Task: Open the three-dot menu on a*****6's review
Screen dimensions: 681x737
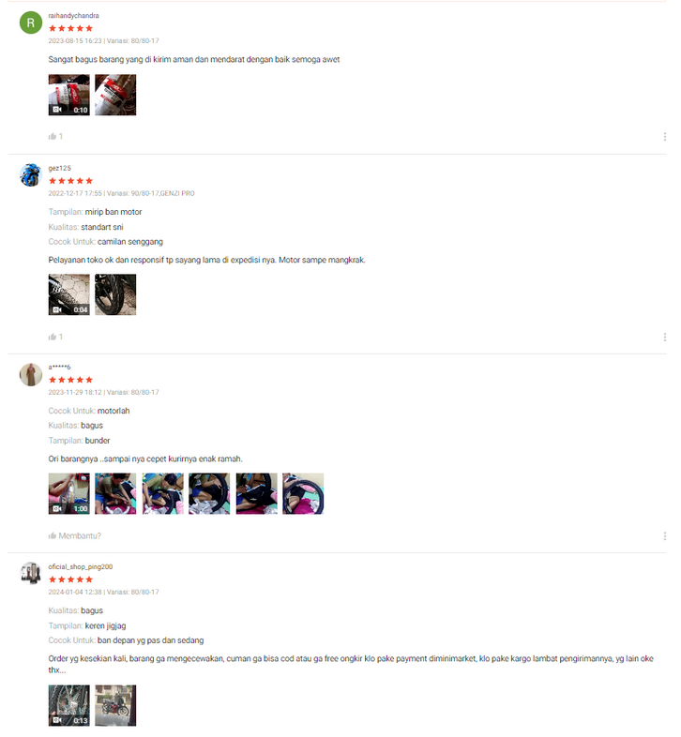Action: 664,535
